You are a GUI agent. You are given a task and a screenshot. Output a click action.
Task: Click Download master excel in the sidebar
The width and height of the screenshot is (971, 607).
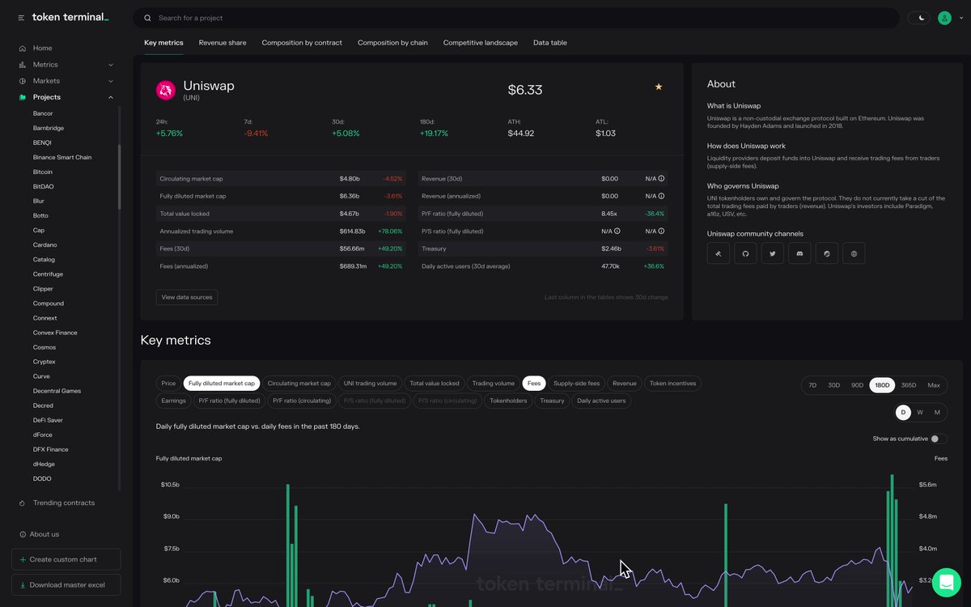click(66, 584)
